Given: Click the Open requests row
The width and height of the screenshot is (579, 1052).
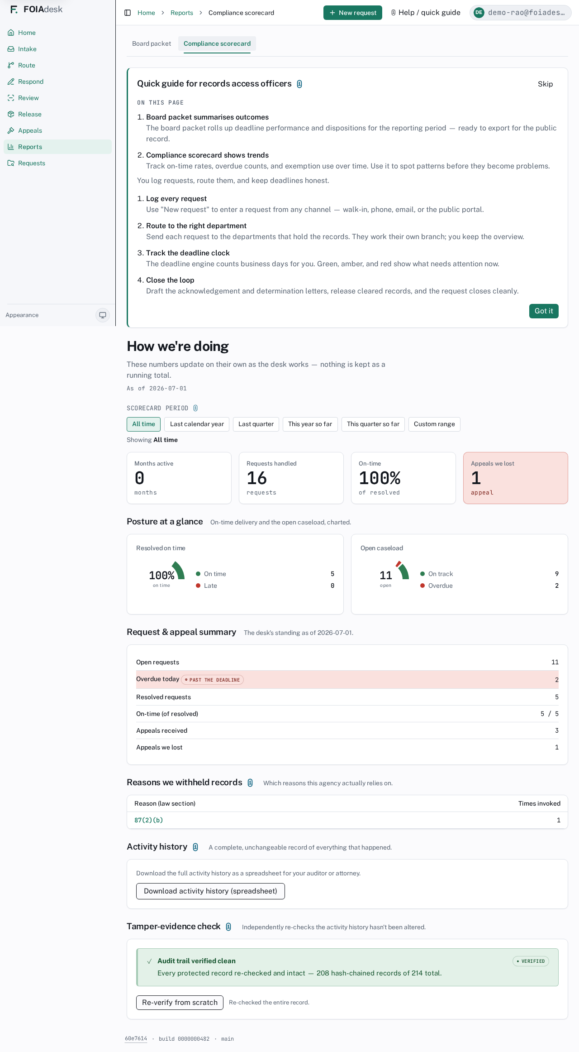Looking at the screenshot, I should 347,662.
